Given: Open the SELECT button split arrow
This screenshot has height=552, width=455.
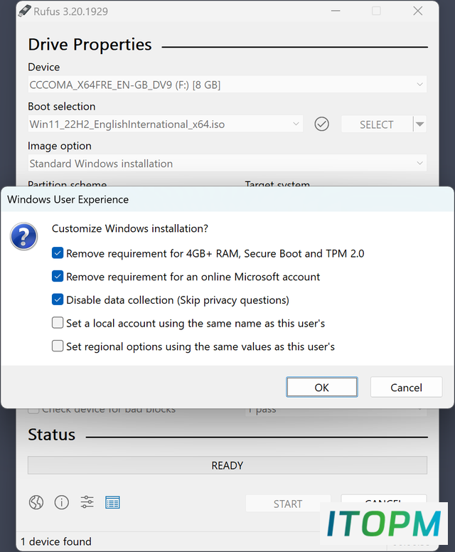Looking at the screenshot, I should pyautogui.click(x=420, y=124).
